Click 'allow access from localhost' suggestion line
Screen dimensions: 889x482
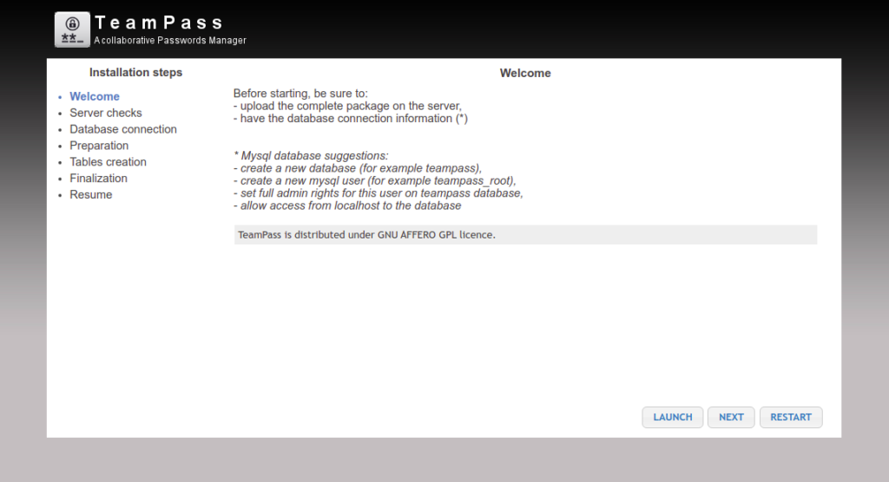[x=347, y=205]
